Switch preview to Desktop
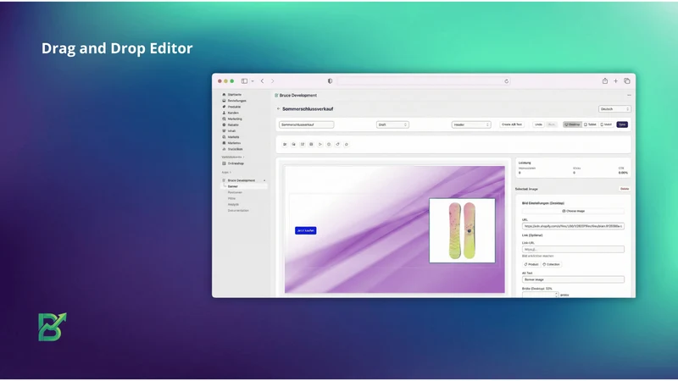The width and height of the screenshot is (678, 381). pyautogui.click(x=573, y=124)
